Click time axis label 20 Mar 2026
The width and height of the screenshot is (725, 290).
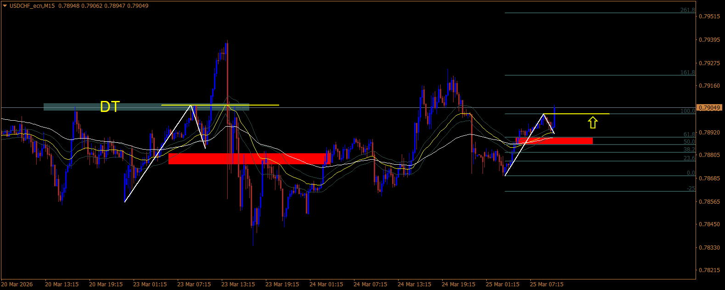pos(17,284)
